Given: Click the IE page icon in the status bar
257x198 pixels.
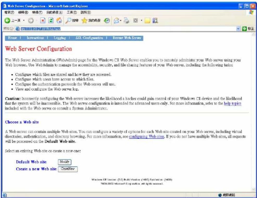Looking at the screenshot, I should point(5,195).
